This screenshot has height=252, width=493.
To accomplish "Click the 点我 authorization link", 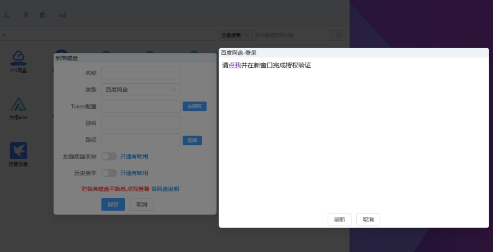I will click(234, 65).
